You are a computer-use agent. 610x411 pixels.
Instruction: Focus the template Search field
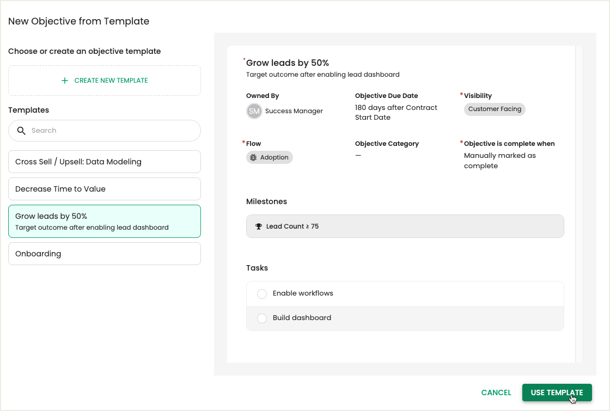pos(105,131)
